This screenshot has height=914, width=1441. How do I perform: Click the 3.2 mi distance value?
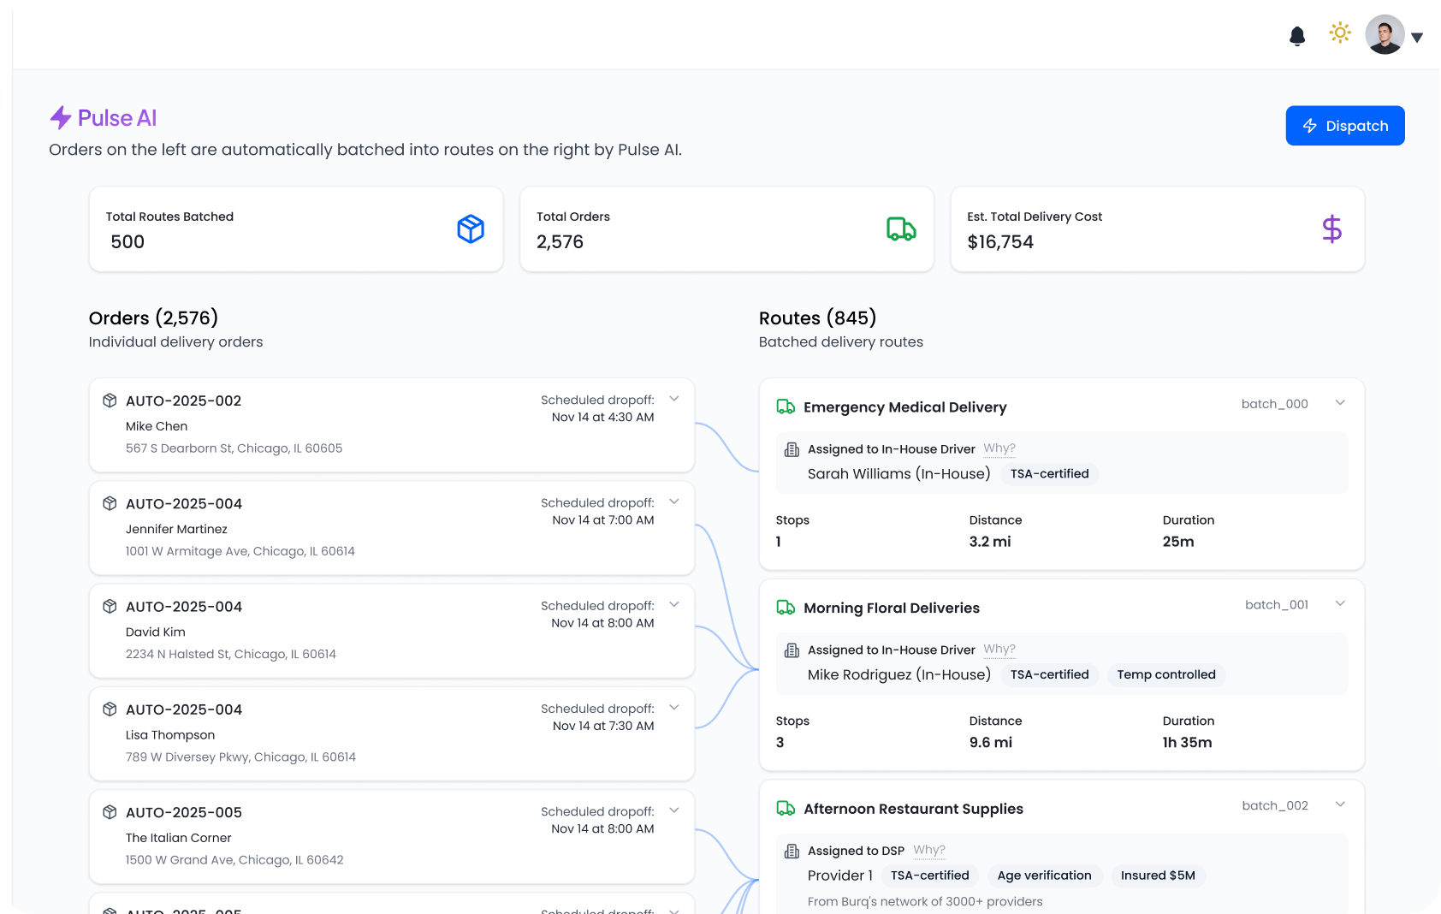pyautogui.click(x=990, y=542)
